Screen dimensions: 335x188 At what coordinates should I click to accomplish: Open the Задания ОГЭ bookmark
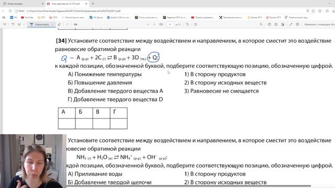point(174,17)
